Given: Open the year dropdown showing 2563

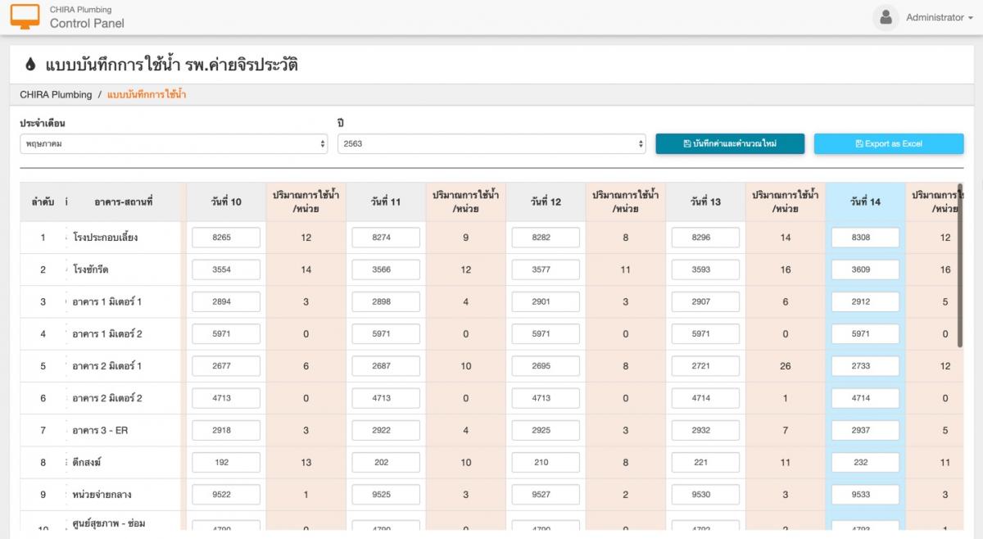Looking at the screenshot, I should (x=491, y=144).
